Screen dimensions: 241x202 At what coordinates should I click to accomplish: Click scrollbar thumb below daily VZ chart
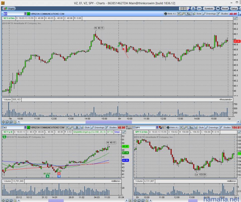[56, 200]
